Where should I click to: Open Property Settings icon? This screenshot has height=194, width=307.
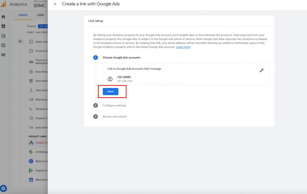31,51
